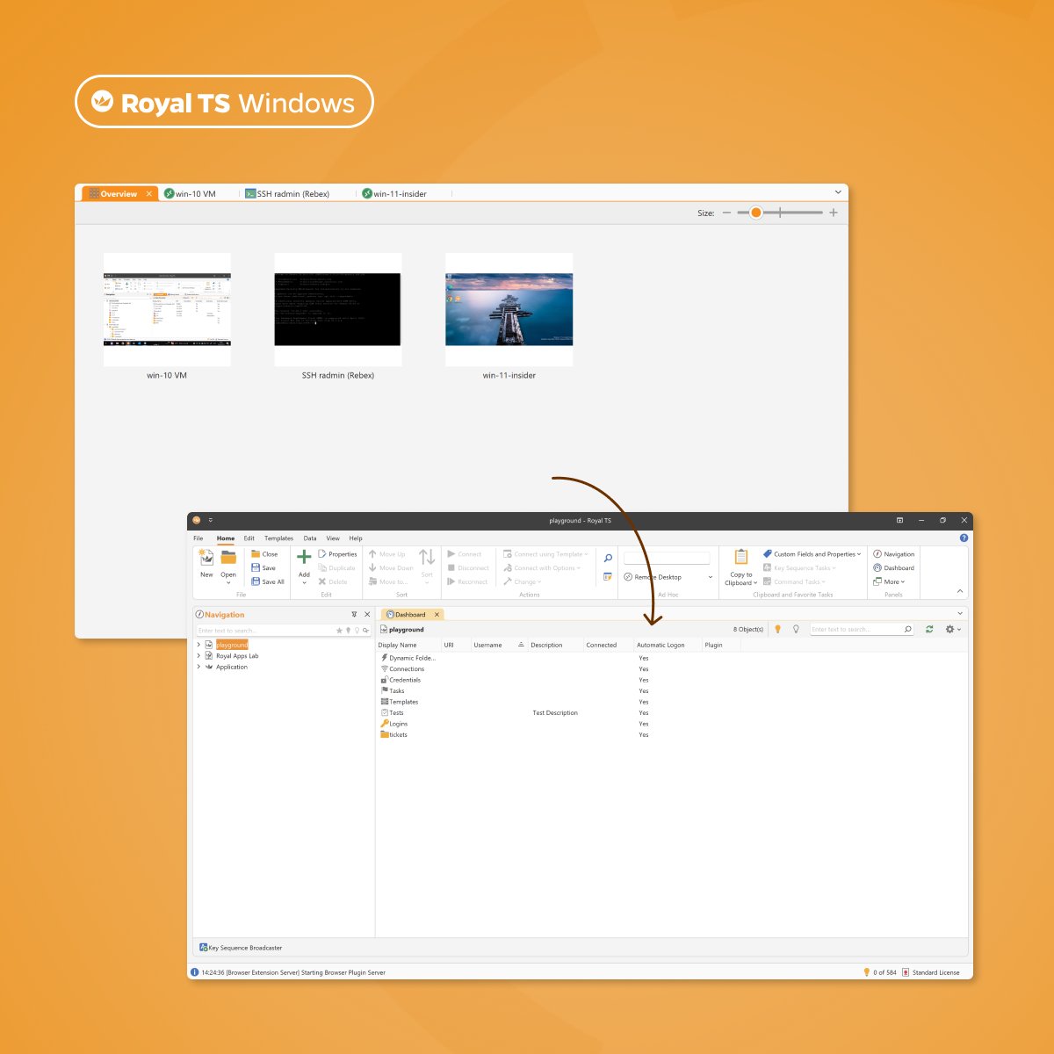Toggle the outlined lightbulb filter in dashboard
The width and height of the screenshot is (1054, 1054).
point(796,629)
